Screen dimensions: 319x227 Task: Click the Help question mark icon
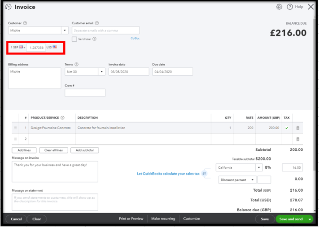click(290, 7)
